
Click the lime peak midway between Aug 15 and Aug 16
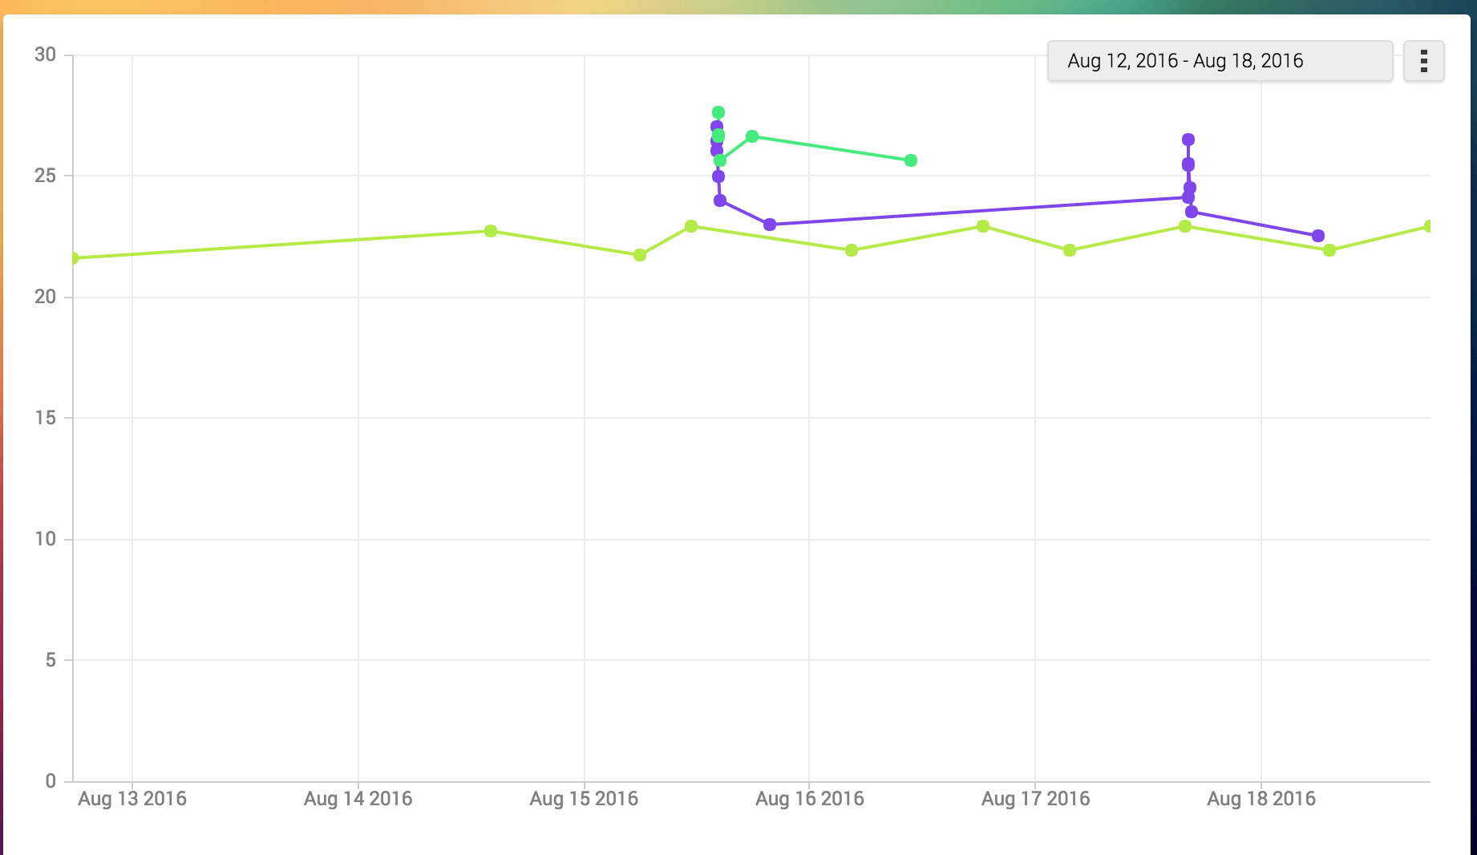point(691,226)
